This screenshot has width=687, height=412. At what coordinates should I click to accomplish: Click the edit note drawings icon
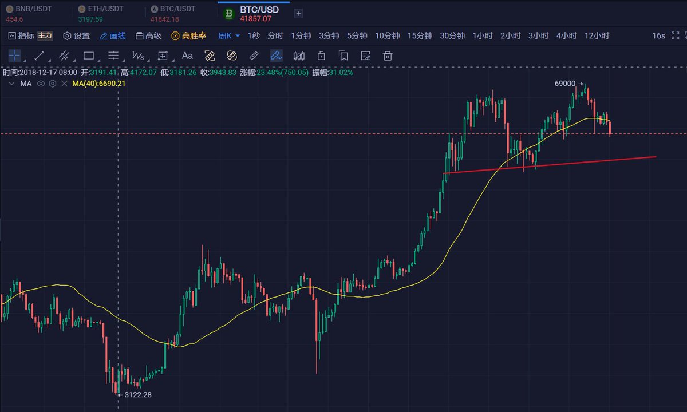(x=365, y=56)
